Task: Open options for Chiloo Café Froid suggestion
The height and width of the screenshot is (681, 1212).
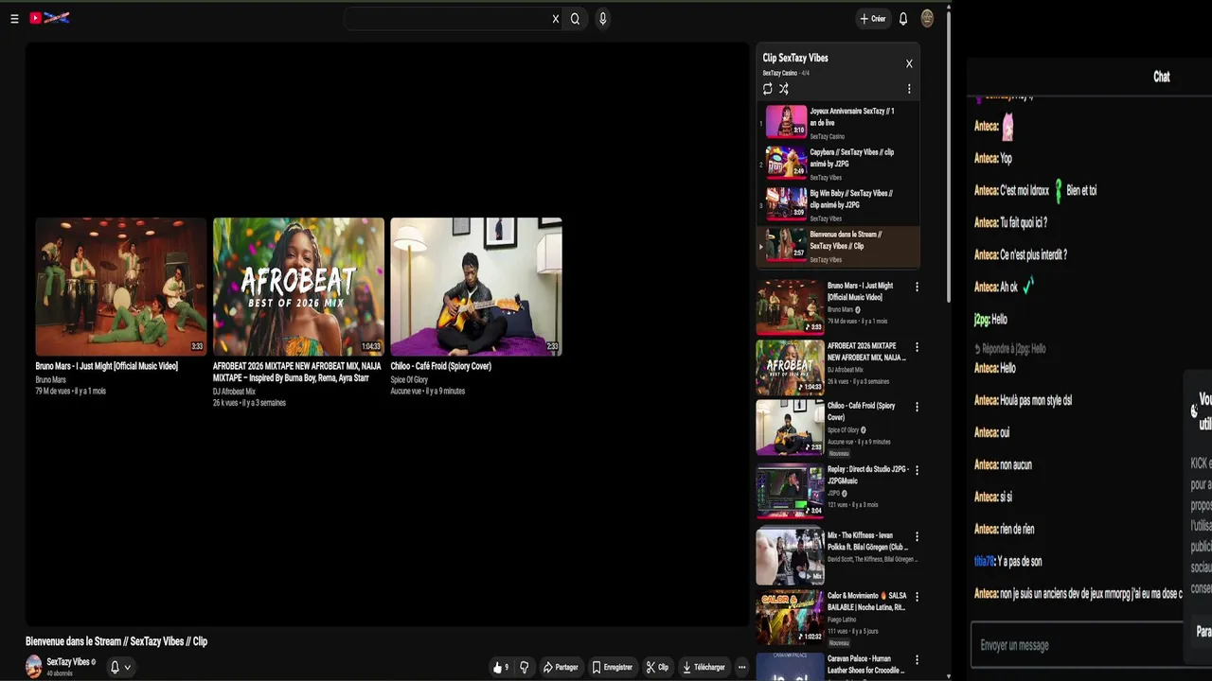Action: [x=917, y=407]
